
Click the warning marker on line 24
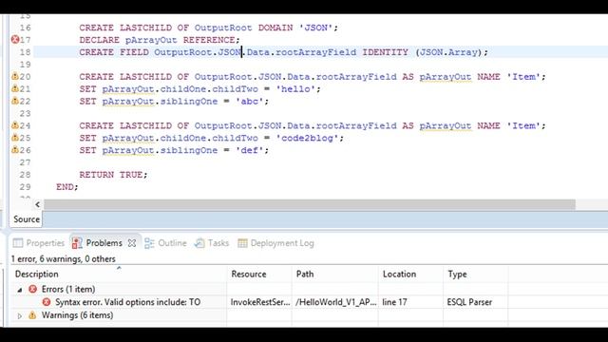(x=15, y=125)
